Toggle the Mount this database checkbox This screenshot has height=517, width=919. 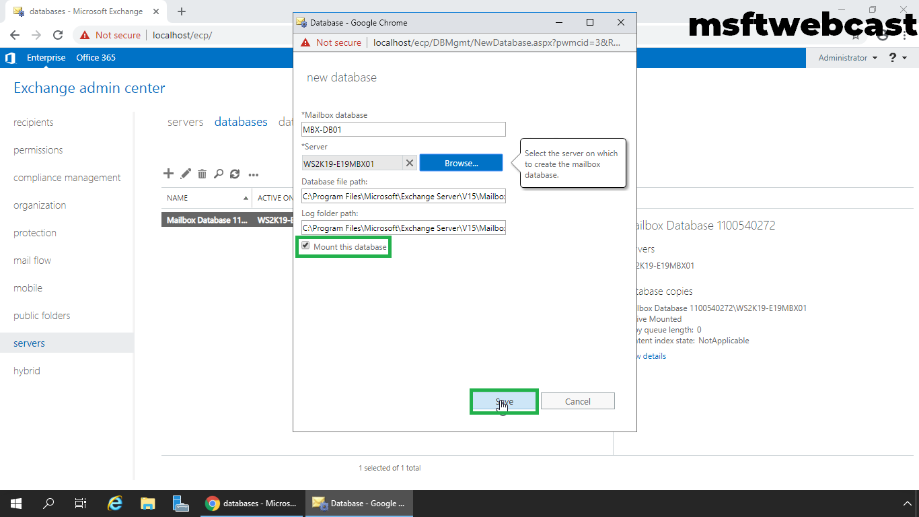(x=305, y=246)
